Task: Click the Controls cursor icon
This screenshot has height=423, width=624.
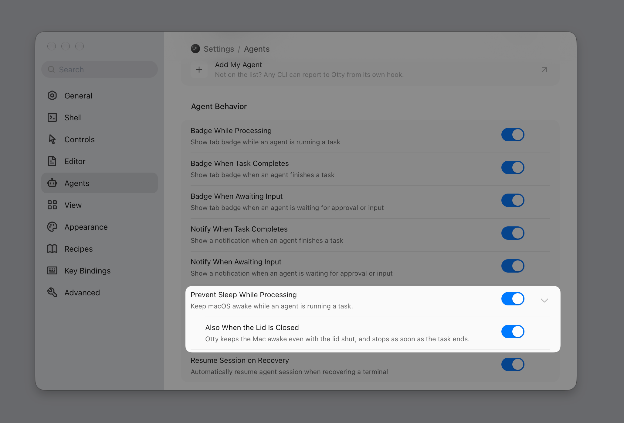Action: (52, 139)
